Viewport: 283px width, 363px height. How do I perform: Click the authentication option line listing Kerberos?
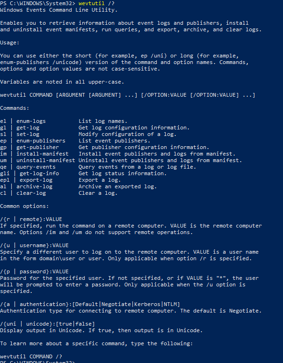(x=90, y=304)
